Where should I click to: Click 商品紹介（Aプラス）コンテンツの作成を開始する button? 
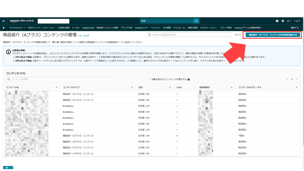point(273,35)
